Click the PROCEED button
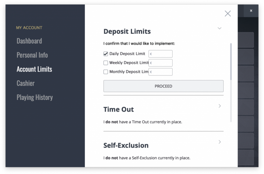264x174 pixels. coord(163,86)
